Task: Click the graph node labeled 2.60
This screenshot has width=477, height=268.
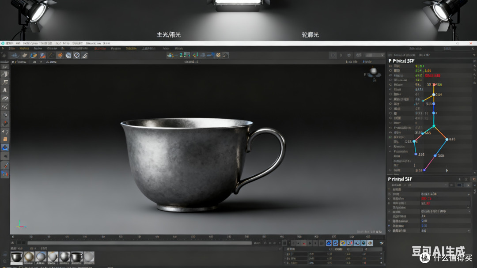Action: [x=435, y=155]
